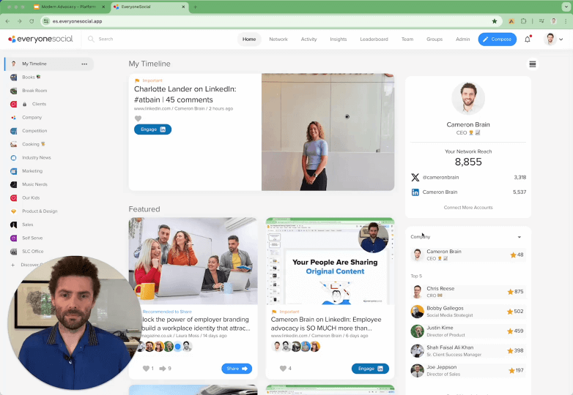Like the employer branding post

pyautogui.click(x=146, y=369)
